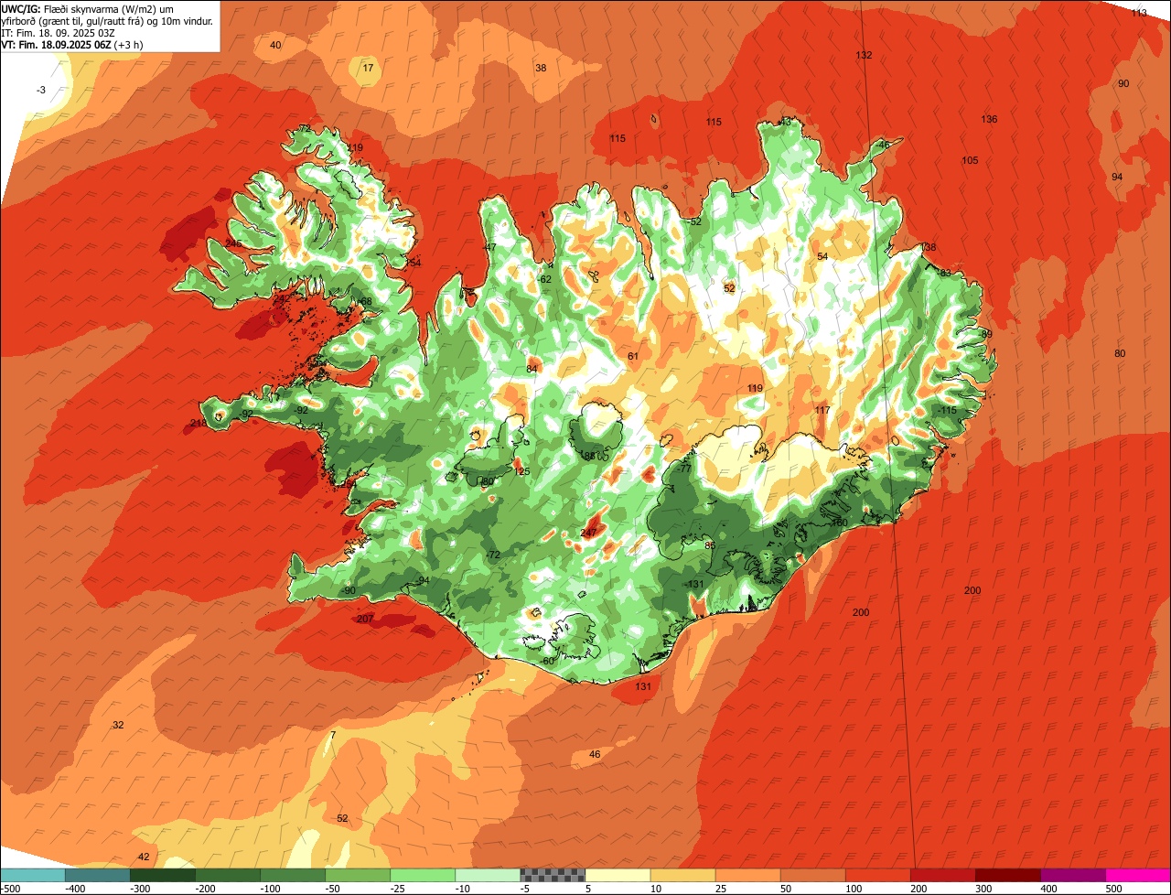1171x895 pixels.
Task: Click the value 105 in the northeast ocean
Action: click(970, 160)
